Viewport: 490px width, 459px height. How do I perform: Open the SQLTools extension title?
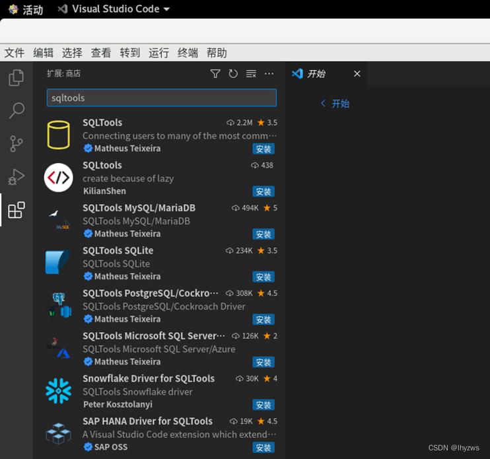coord(102,122)
